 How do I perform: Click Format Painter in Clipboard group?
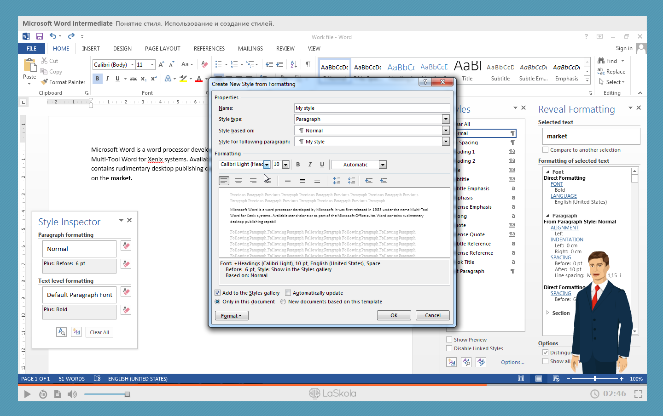click(63, 82)
